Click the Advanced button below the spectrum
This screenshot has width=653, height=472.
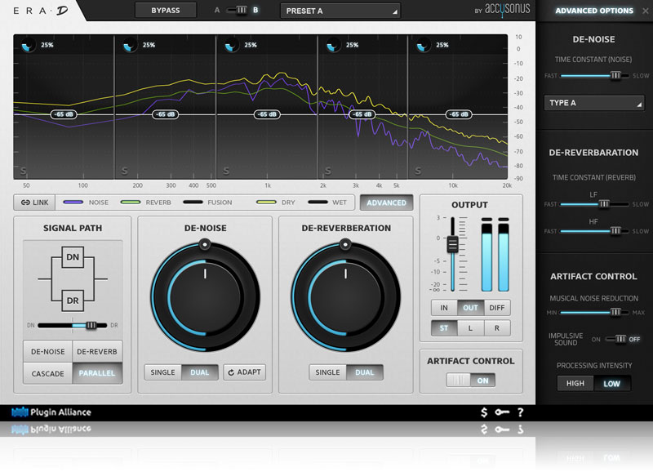[x=386, y=203]
